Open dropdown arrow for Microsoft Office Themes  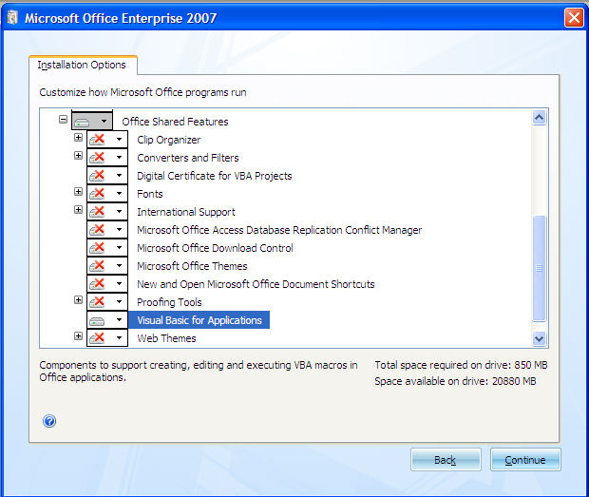pos(119,265)
